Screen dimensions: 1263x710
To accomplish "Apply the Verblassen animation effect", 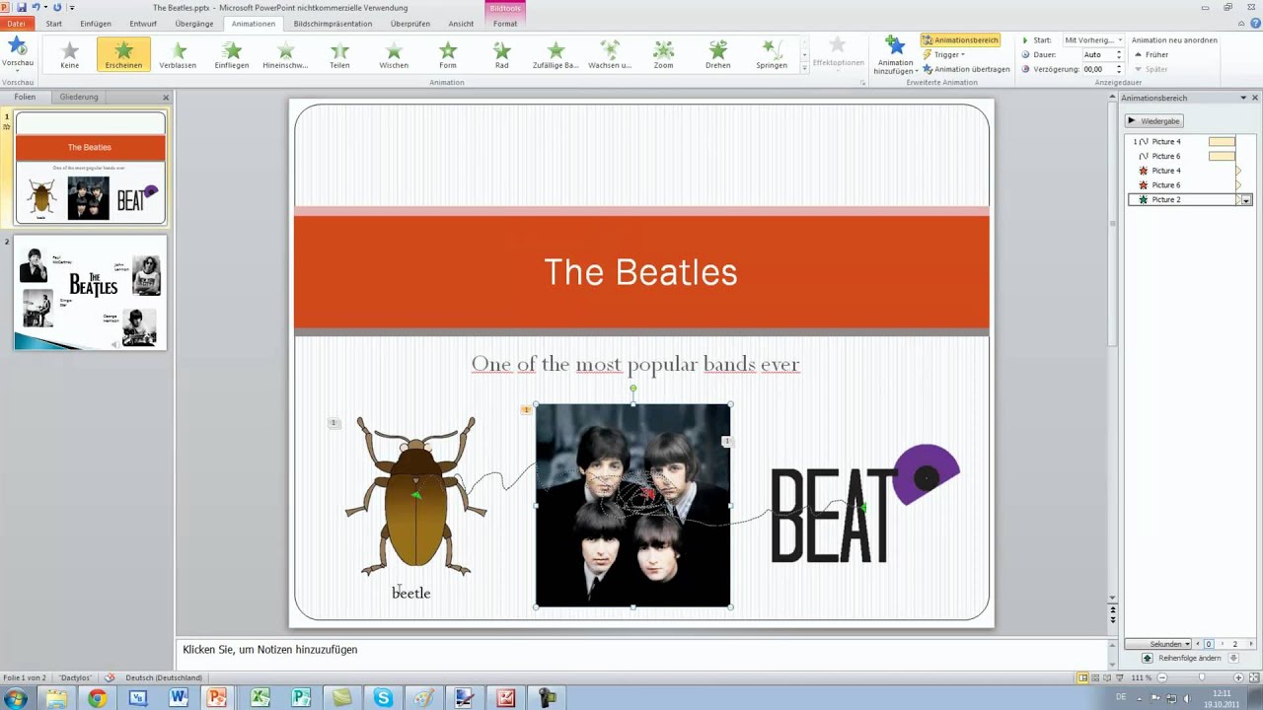I will pos(178,55).
